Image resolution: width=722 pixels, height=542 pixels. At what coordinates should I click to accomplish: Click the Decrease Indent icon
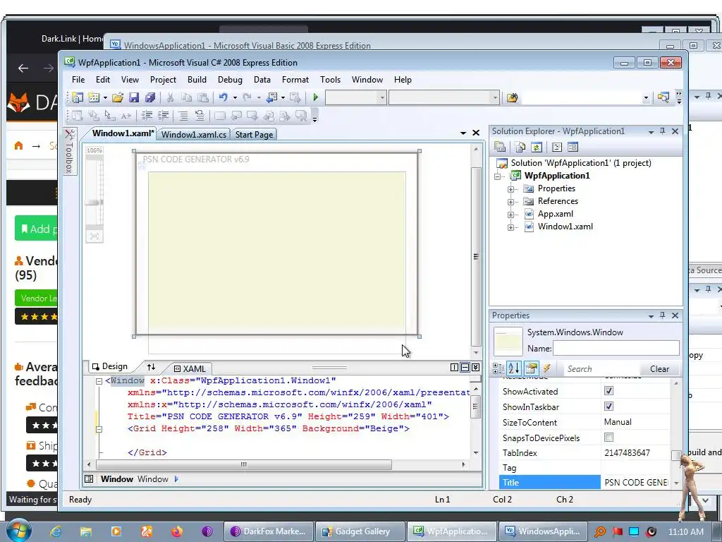pos(147,116)
